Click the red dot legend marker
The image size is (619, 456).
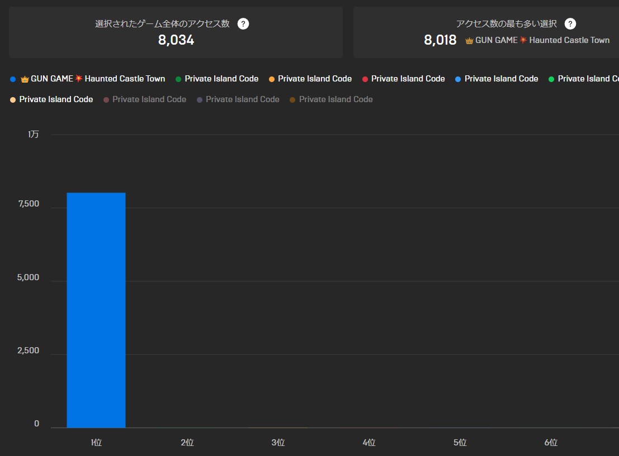pyautogui.click(x=365, y=79)
